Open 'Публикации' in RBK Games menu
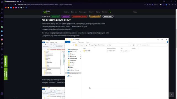 coord(83,12)
